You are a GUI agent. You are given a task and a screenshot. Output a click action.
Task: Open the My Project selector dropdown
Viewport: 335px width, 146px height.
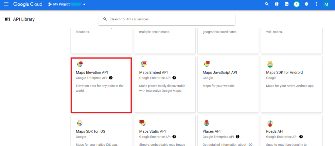[67, 4]
